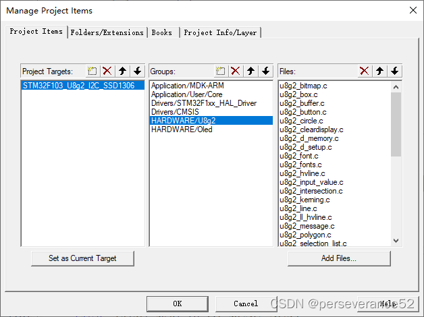
Task: Open the Folders/Extensions tab
Action: (x=107, y=32)
